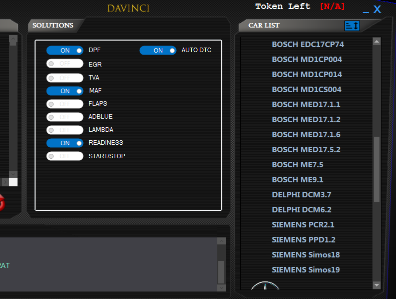The width and height of the screenshot is (396, 299).
Task: Turn off the MAF switch
Action: 65,91
